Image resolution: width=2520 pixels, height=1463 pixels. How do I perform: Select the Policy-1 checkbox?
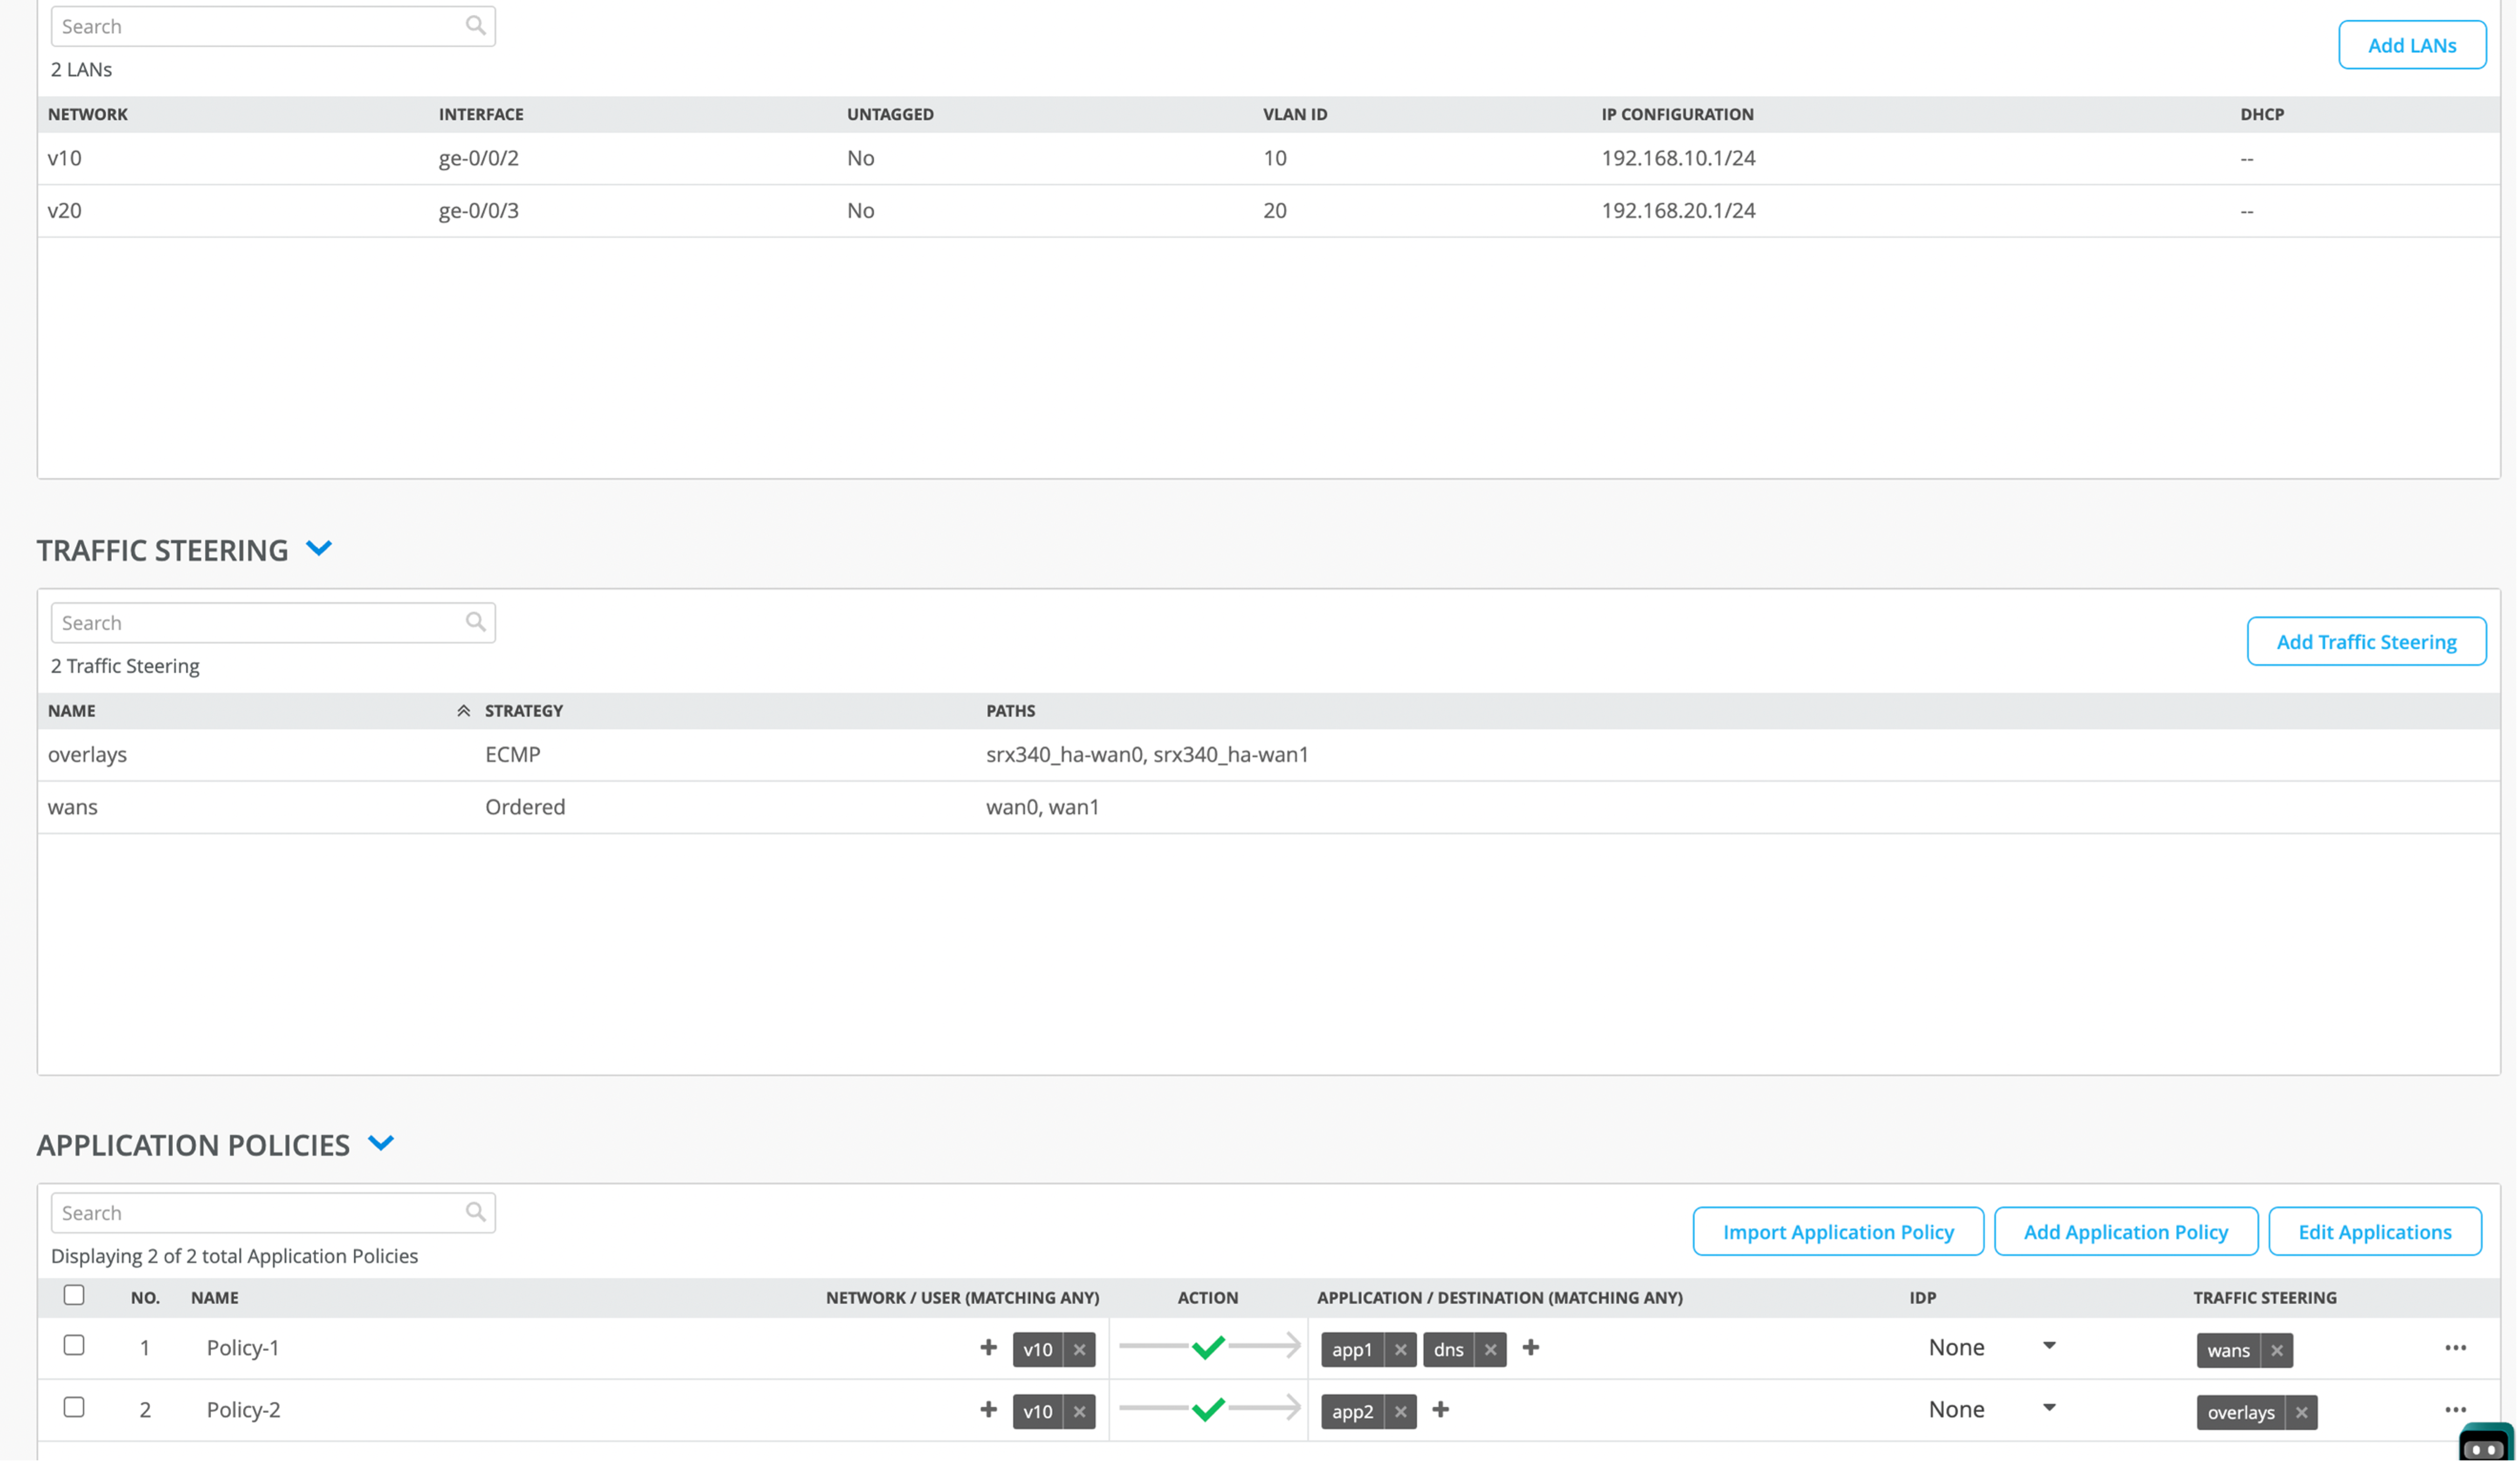[74, 1345]
